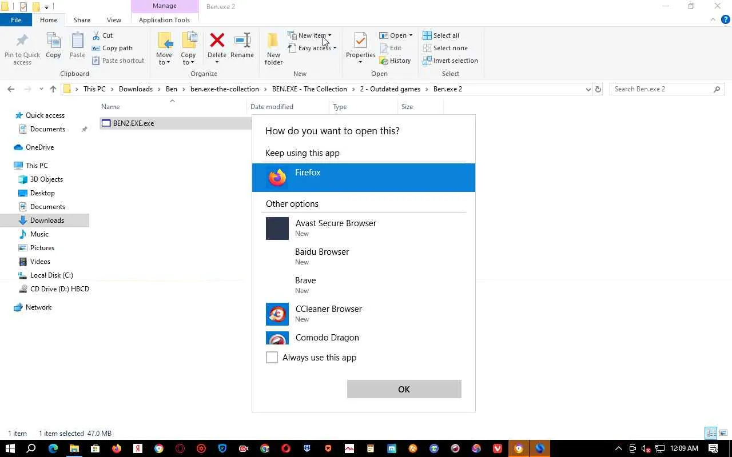Create a New folder from the ribbon
The height and width of the screenshot is (457, 732).
273,48
